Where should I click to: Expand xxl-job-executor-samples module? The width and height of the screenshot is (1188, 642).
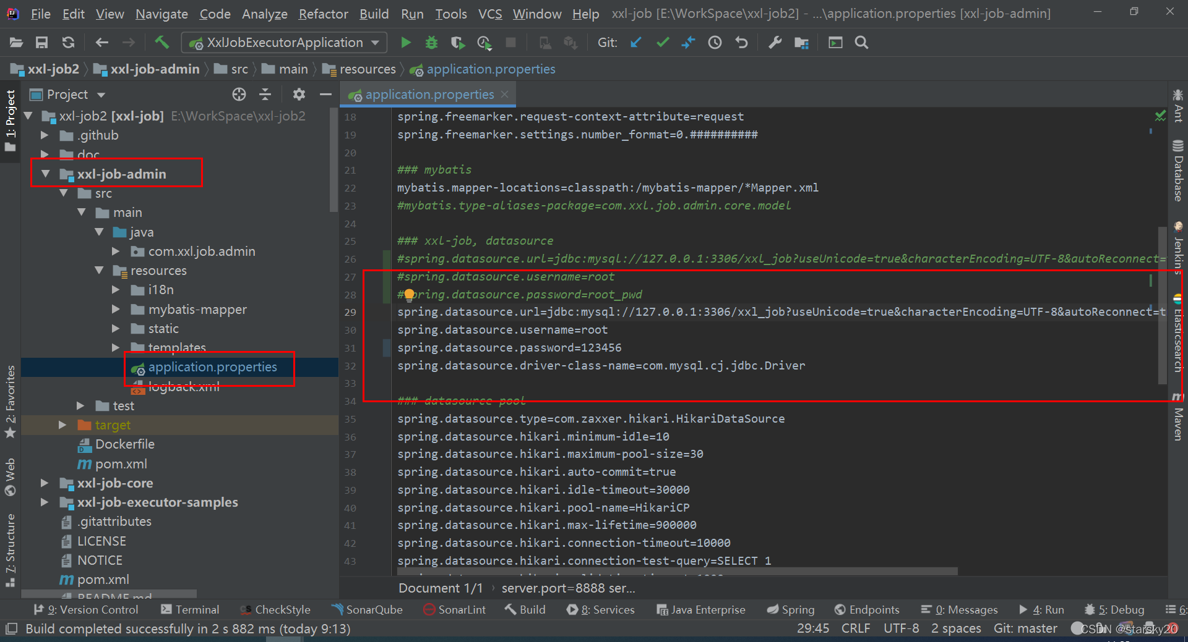click(x=44, y=502)
